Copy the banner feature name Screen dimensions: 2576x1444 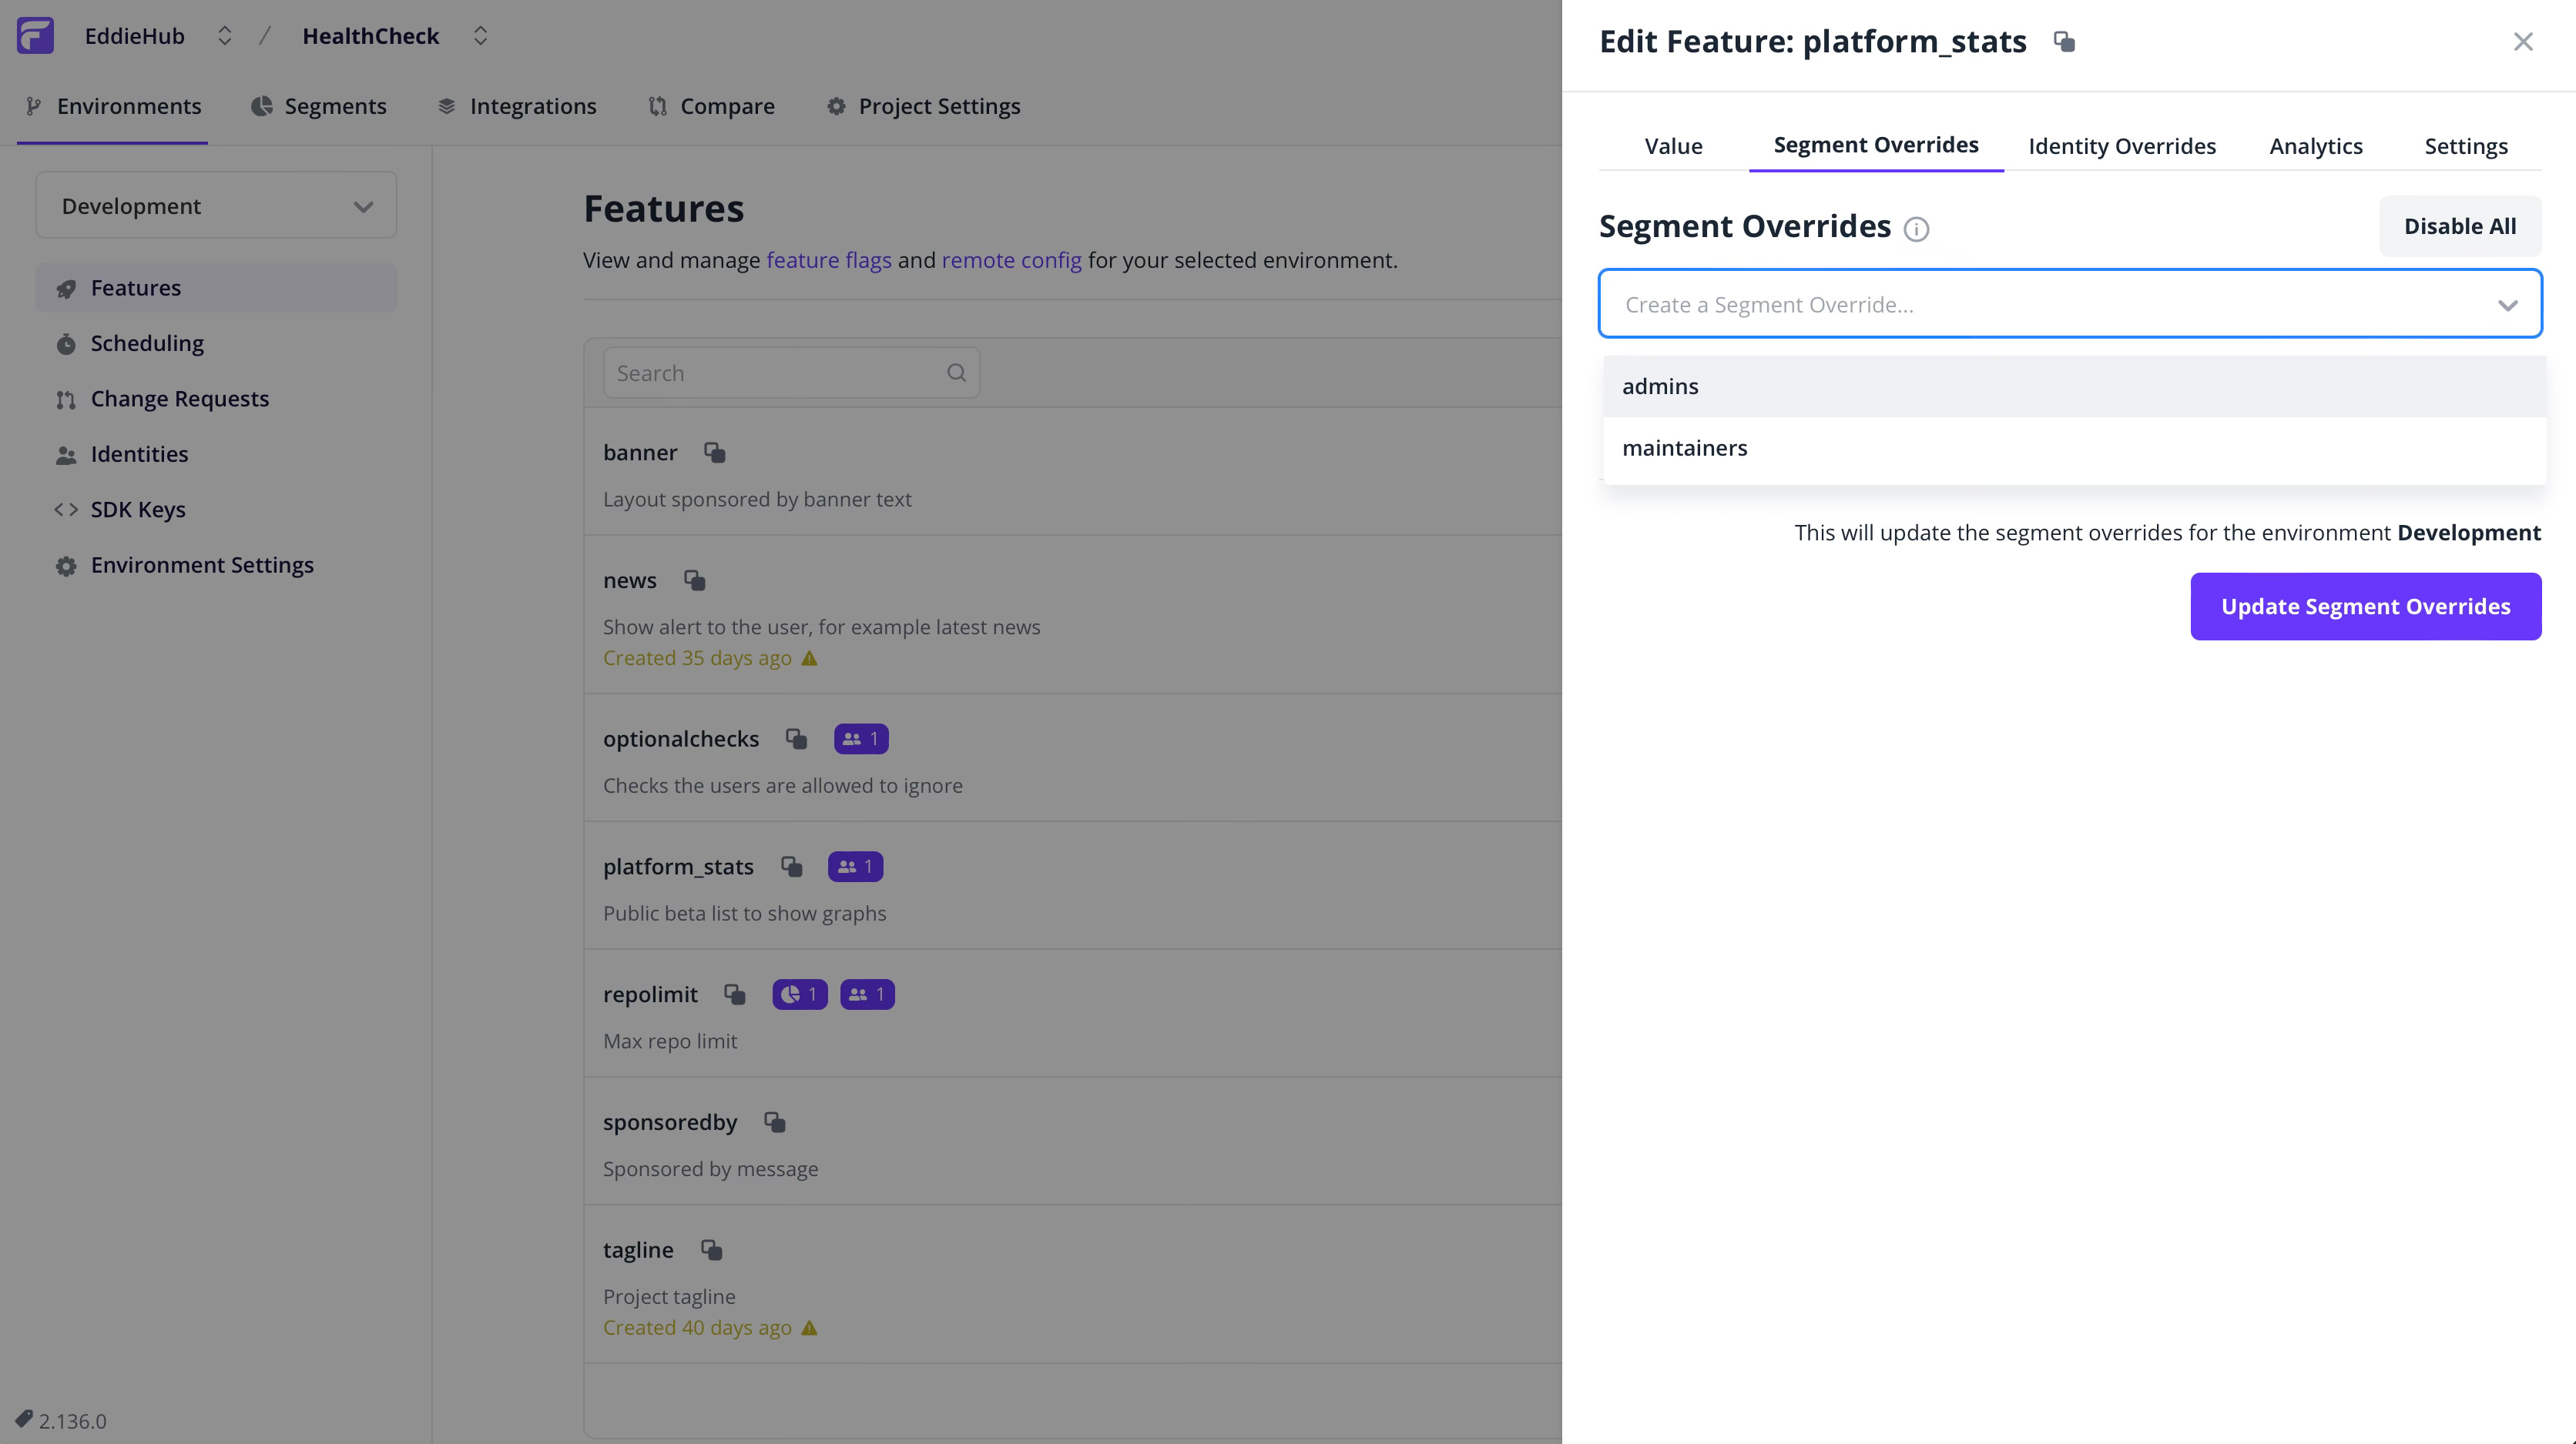point(715,453)
